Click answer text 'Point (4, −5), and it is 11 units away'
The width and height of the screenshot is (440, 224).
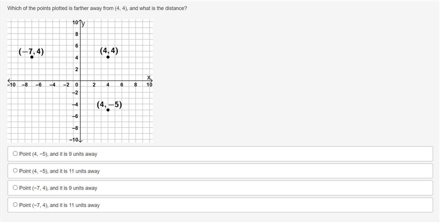pyautogui.click(x=59, y=171)
